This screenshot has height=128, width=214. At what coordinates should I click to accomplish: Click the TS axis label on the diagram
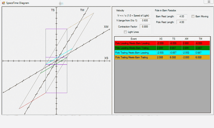pyautogui.click(x=53, y=10)
